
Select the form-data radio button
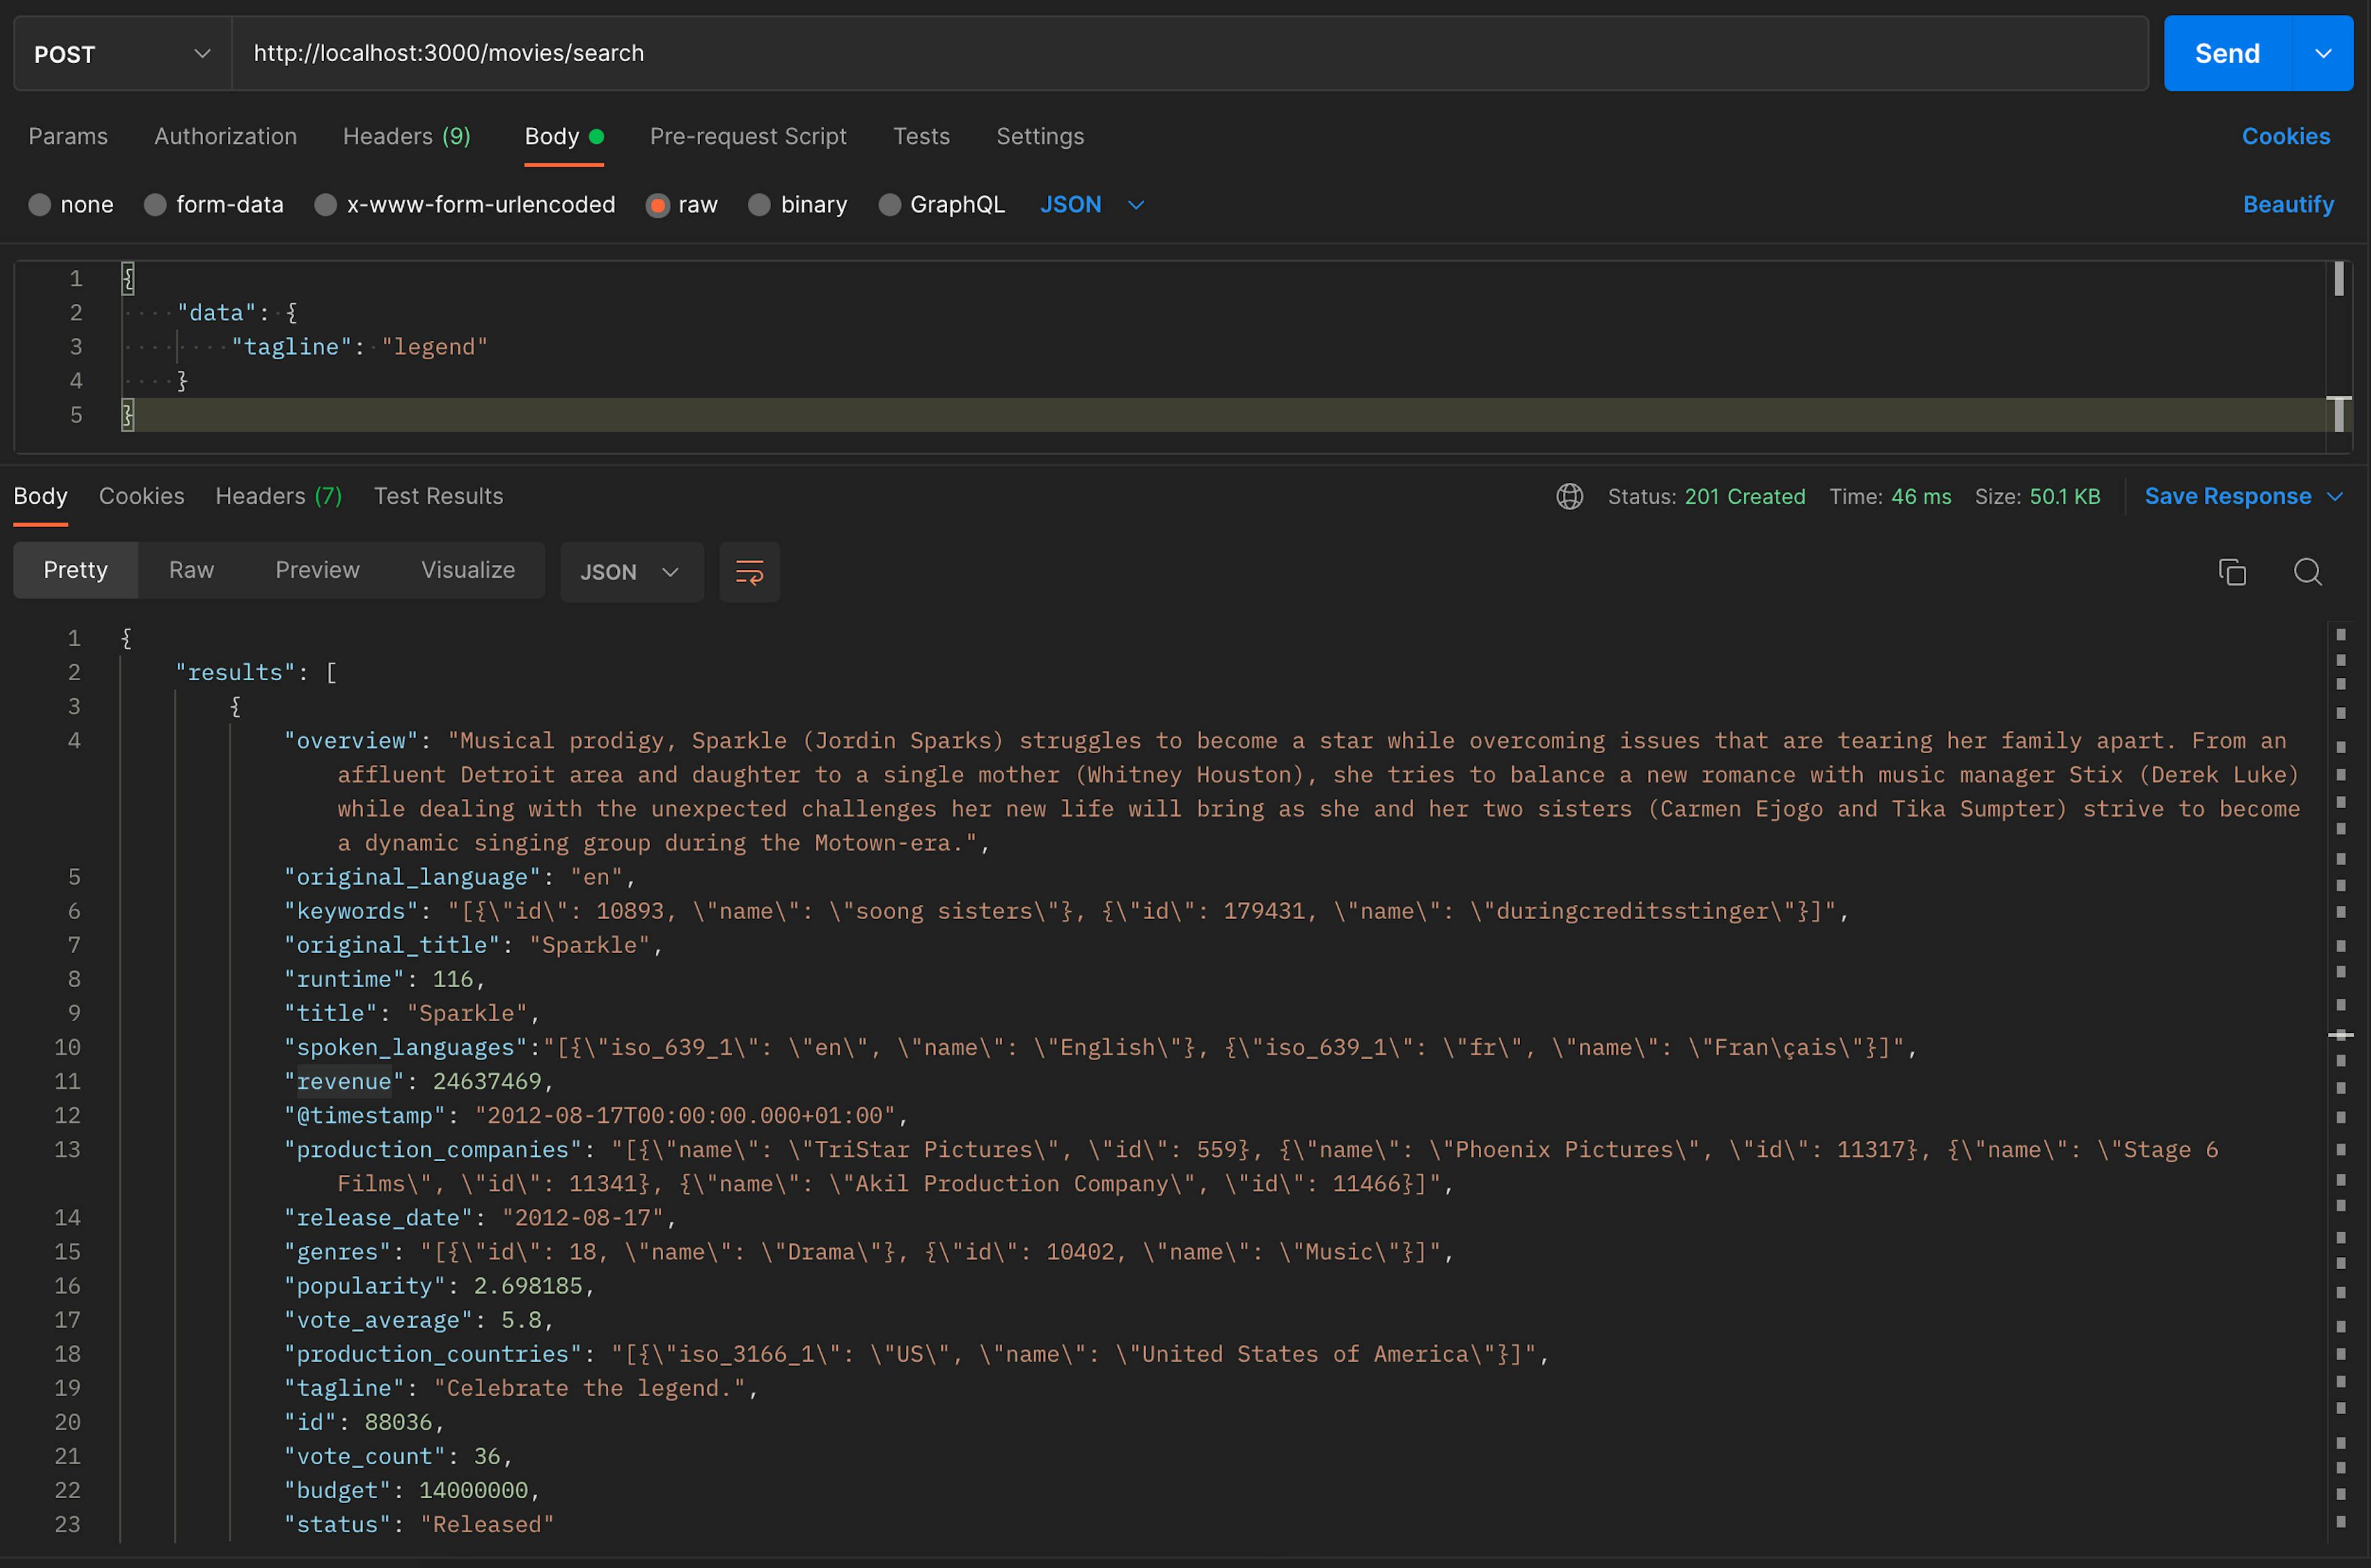click(155, 205)
